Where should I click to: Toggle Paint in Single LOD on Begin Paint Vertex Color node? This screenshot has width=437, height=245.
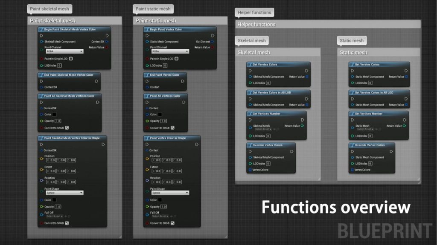(x=176, y=59)
